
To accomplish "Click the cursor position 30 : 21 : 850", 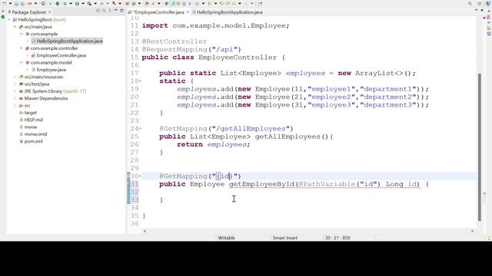I will click(337, 238).
